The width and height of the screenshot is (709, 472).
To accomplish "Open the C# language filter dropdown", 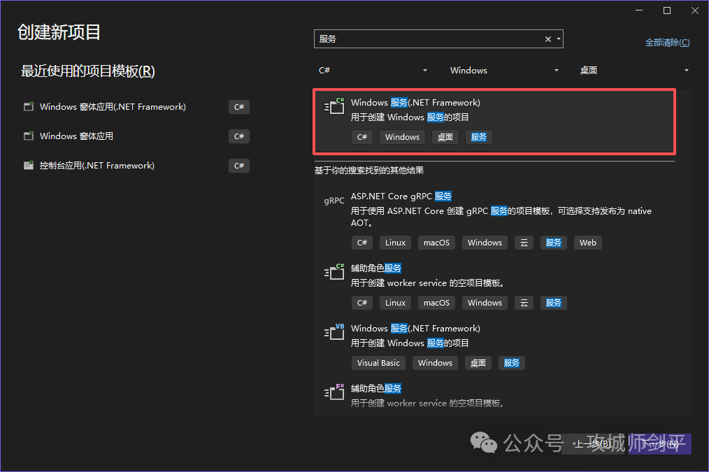I will coord(372,70).
